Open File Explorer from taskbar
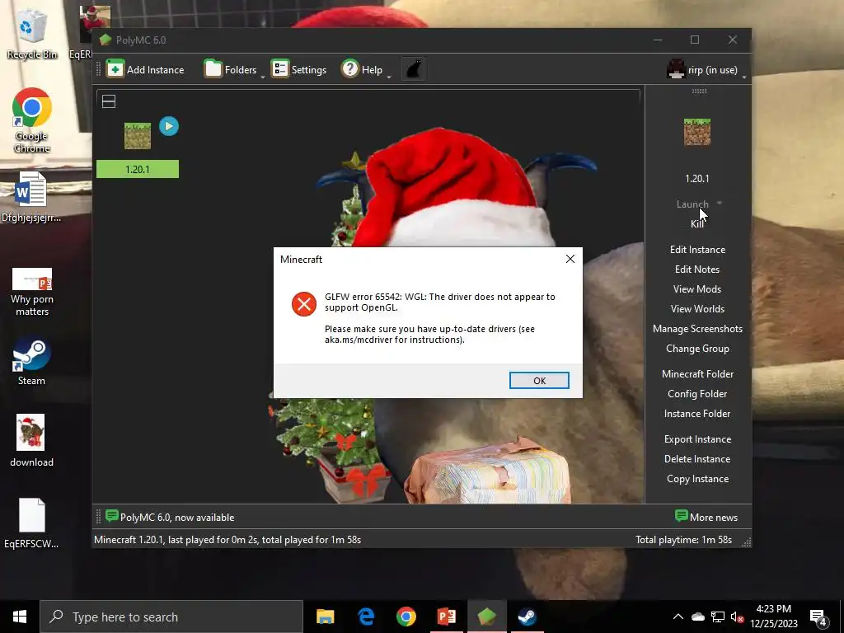 (x=325, y=617)
